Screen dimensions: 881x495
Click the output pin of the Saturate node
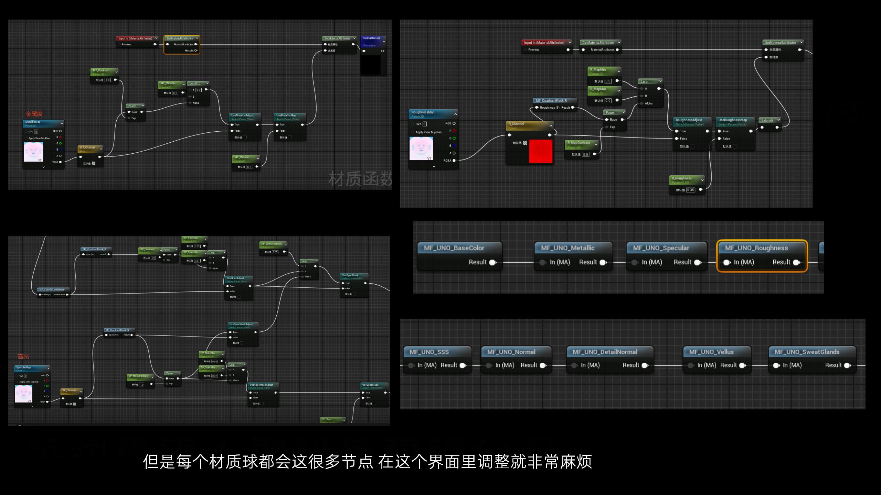pos(777,128)
